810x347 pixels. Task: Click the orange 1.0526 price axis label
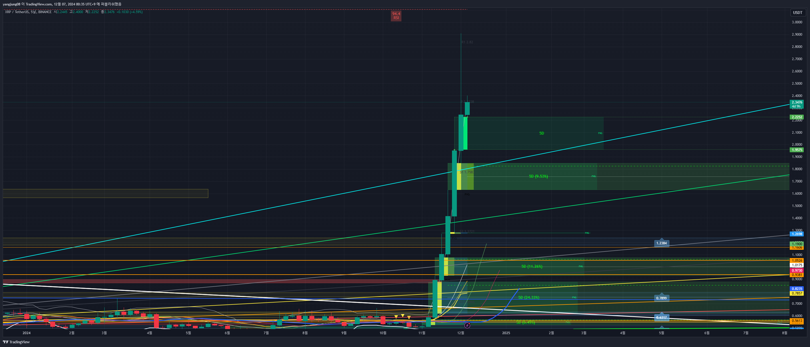pyautogui.click(x=797, y=260)
